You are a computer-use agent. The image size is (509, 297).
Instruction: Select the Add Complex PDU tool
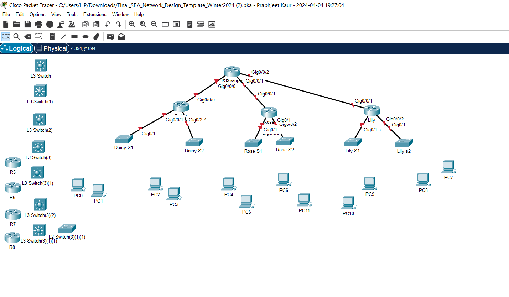(121, 37)
